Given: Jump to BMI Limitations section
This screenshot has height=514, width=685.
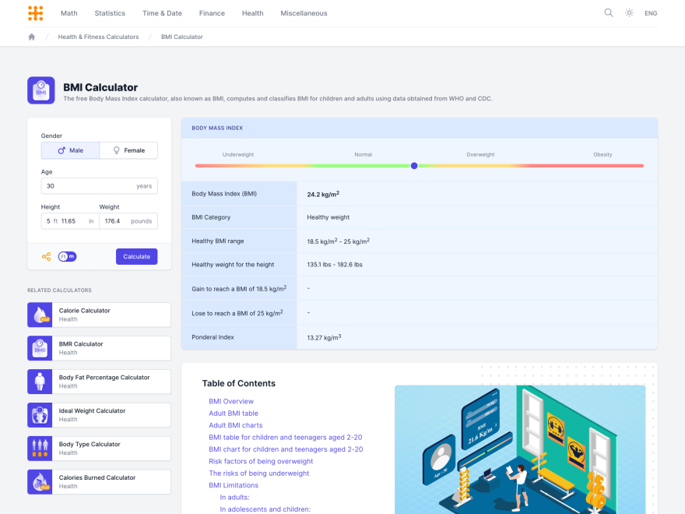Looking at the screenshot, I should [x=234, y=485].
